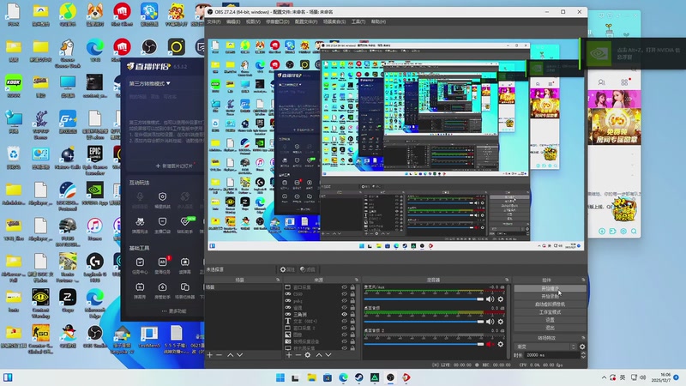This screenshot has width=686, height=386.
Task: Expand hidden system tray icons chevron
Action: [604, 377]
